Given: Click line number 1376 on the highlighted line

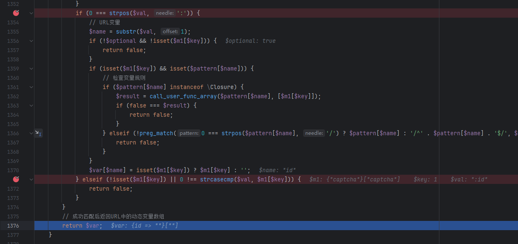Looking at the screenshot, I should (13, 226).
